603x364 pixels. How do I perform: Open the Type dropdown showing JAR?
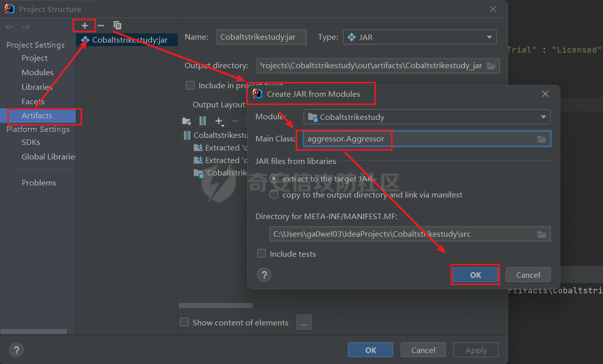tap(419, 37)
